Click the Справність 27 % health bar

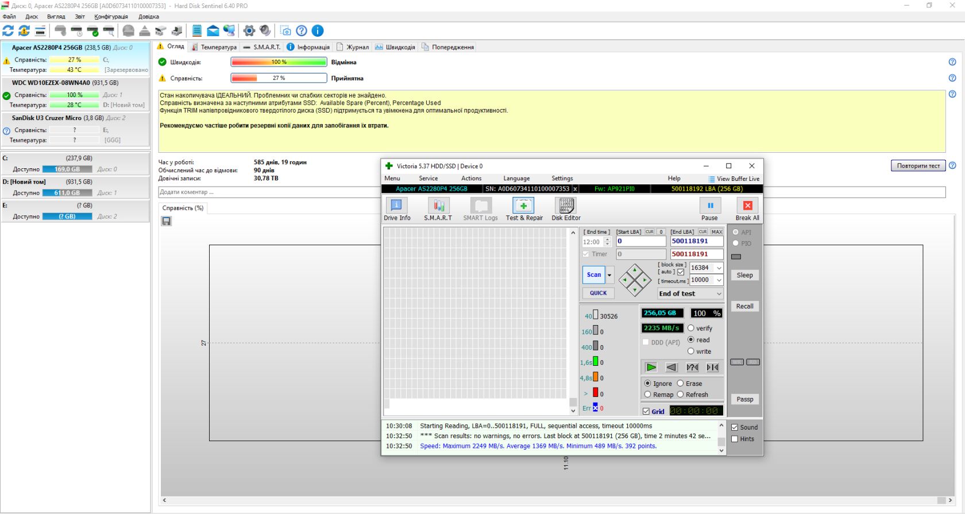click(279, 78)
